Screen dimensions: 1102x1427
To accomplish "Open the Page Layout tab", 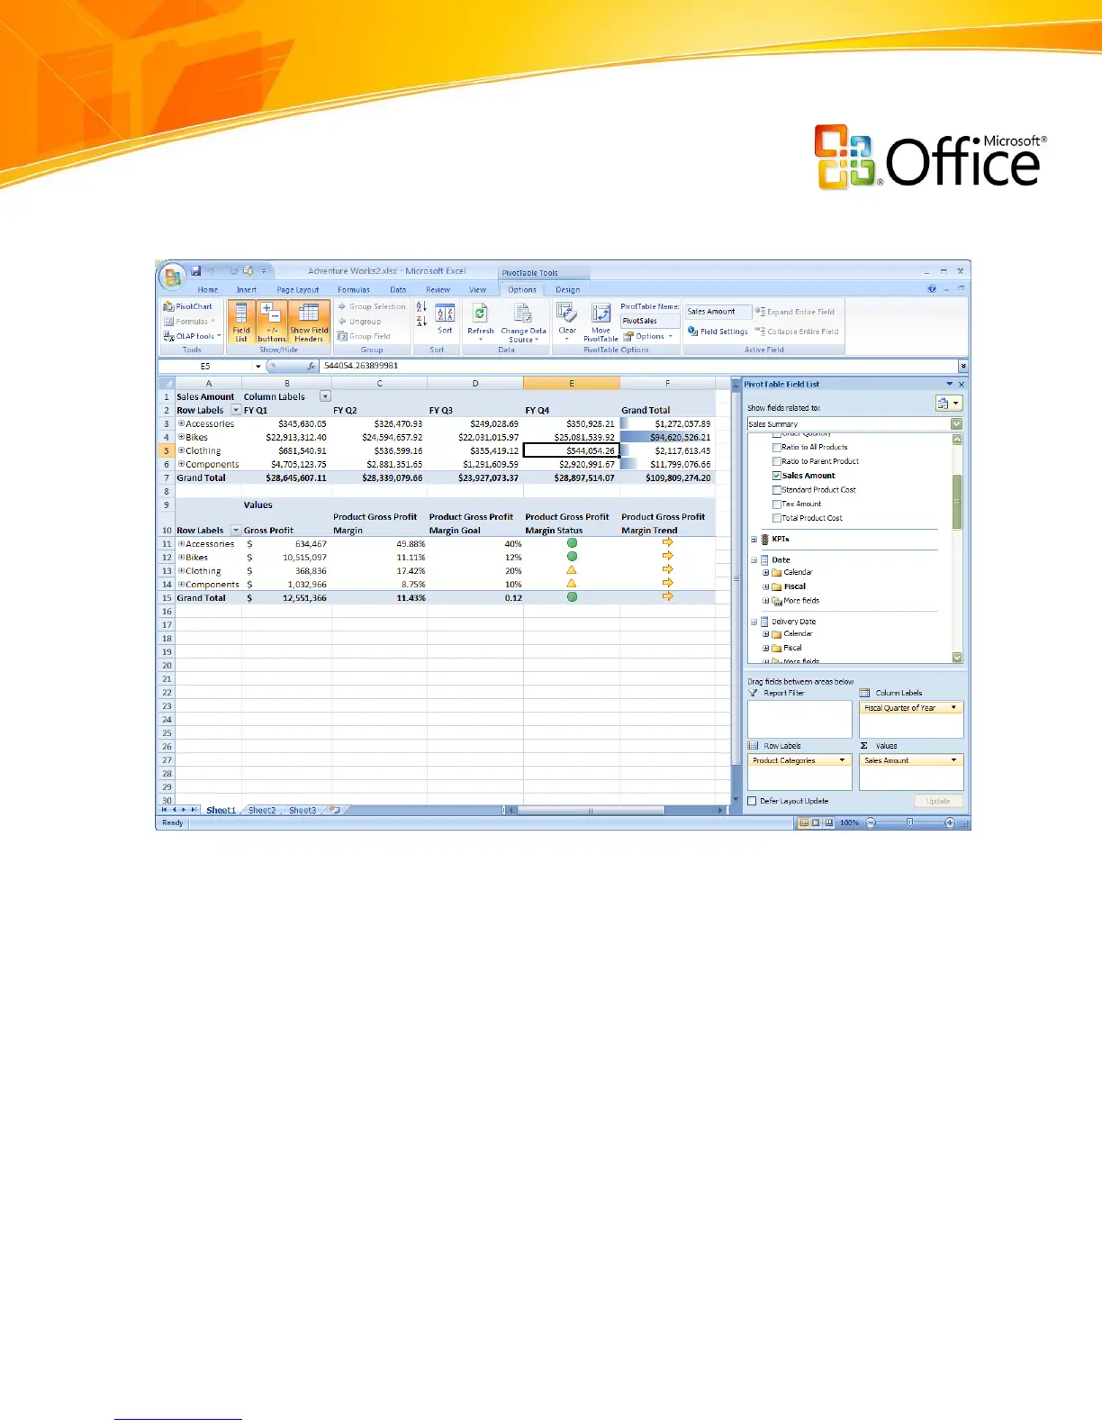I will 298,290.
